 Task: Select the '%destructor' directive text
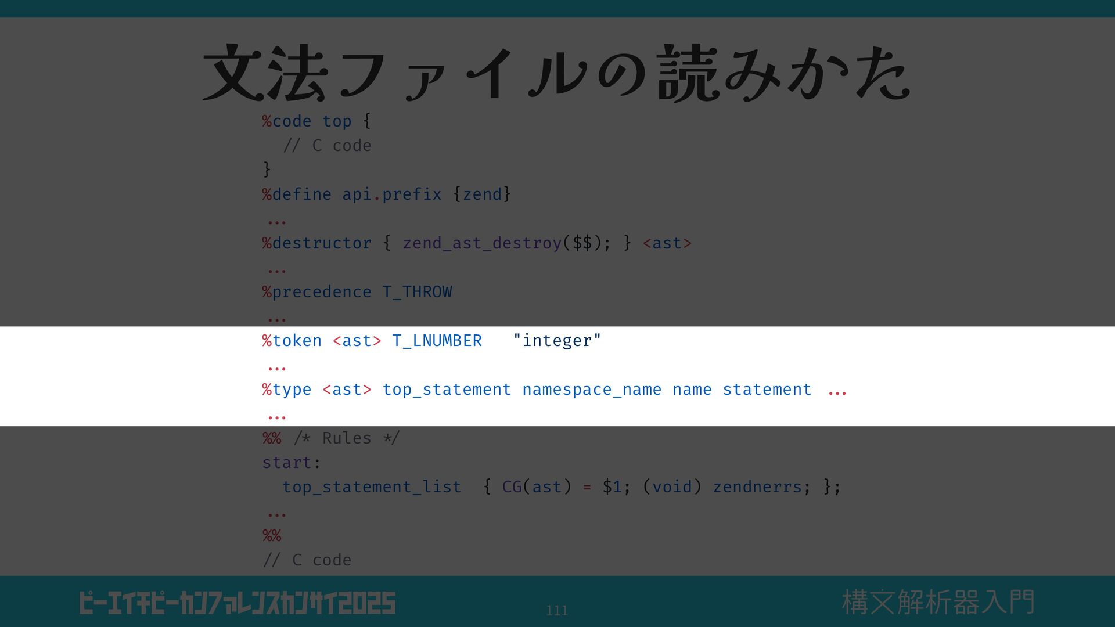(x=317, y=243)
